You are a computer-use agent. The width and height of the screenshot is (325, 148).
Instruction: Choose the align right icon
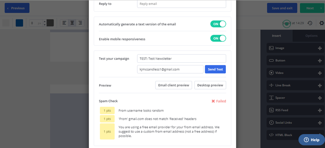[x=80, y=23]
